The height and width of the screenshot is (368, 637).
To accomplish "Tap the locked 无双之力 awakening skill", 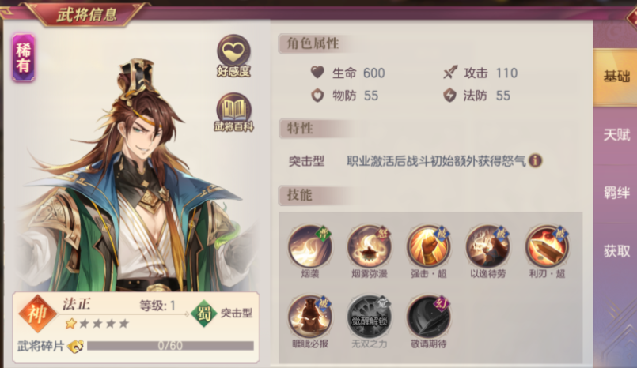I will 370,317.
